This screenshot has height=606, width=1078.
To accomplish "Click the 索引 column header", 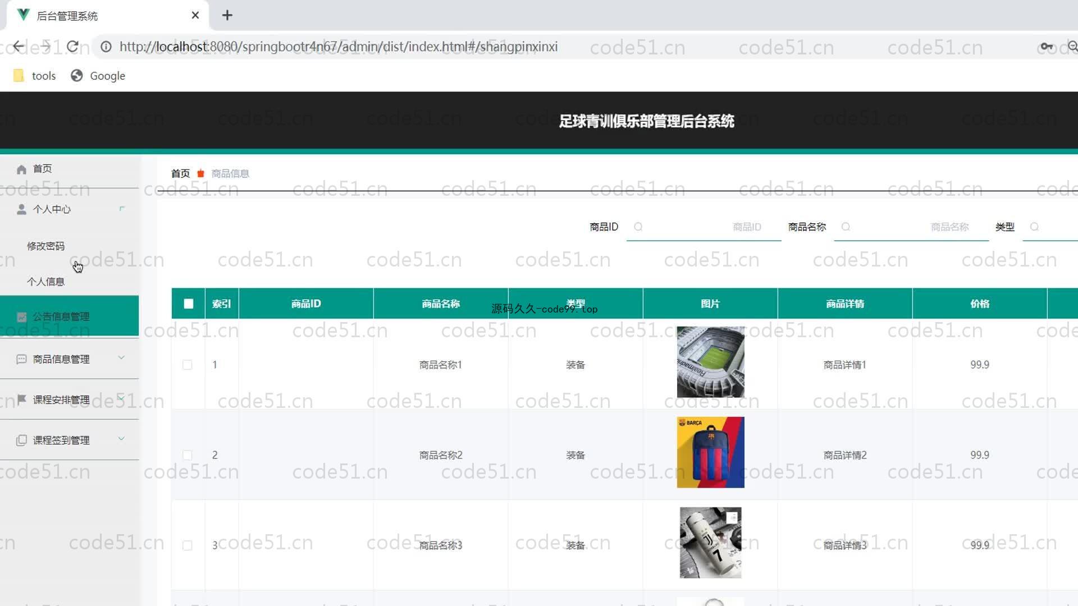I will point(221,304).
